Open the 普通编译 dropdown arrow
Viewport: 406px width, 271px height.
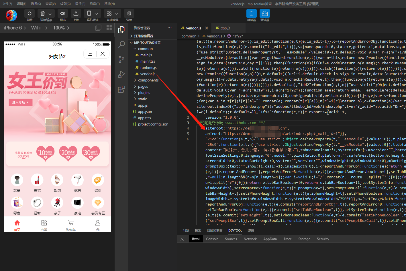tap(116, 14)
